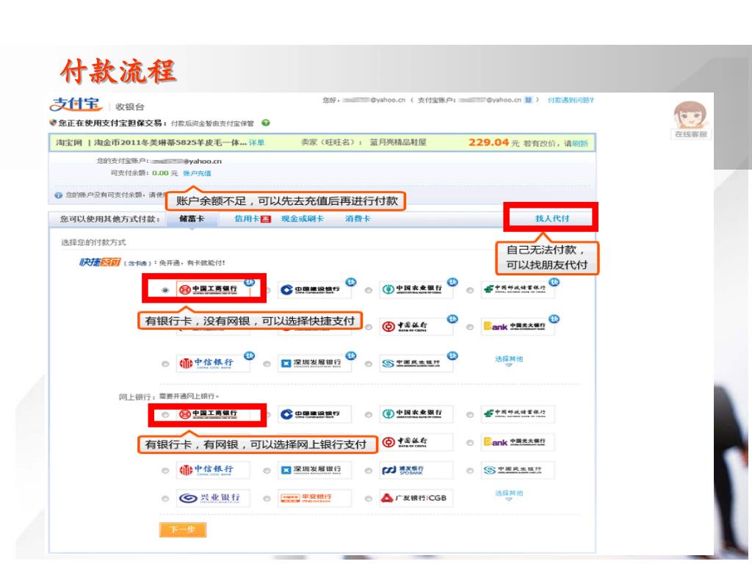Click the 浦发银行 SPD Bank logo
Viewport: 752px width, 564px height.
click(416, 470)
